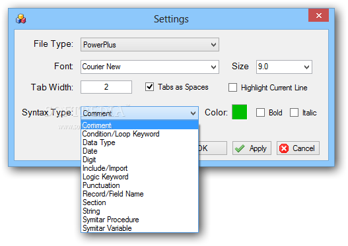The image size is (348, 246).
Task: Click the red X icon on Cancel
Action: [284, 148]
